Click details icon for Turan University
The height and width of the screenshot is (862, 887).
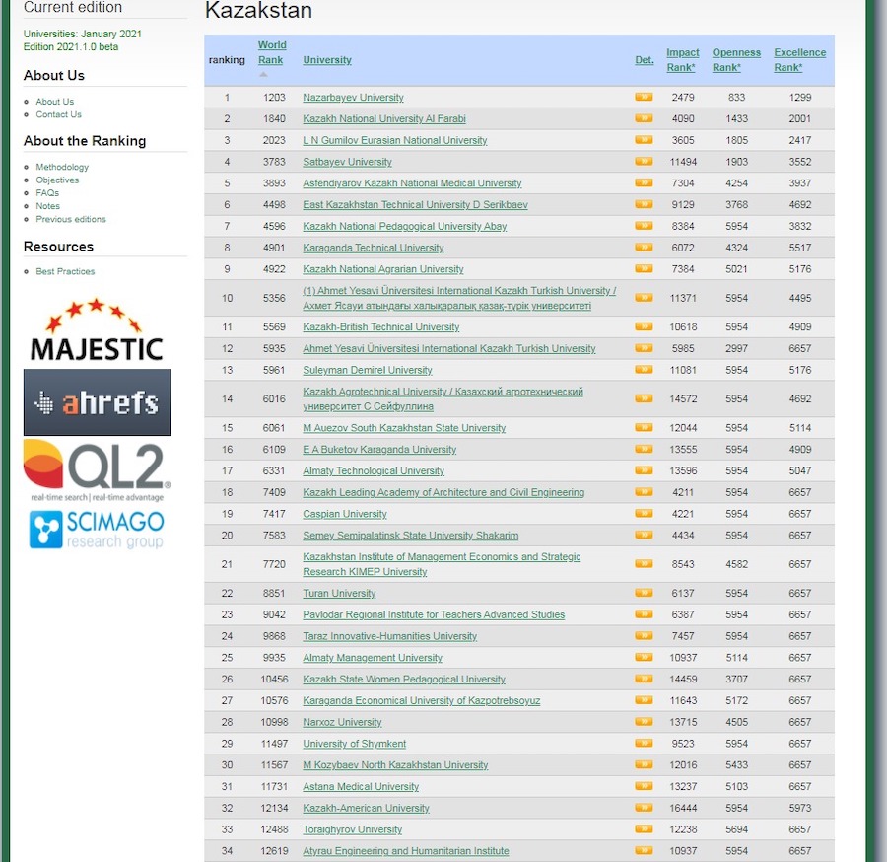pyautogui.click(x=644, y=594)
